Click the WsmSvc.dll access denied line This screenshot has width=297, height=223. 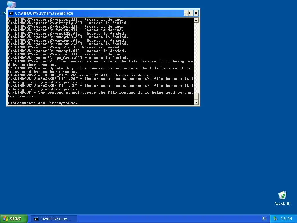point(66,30)
